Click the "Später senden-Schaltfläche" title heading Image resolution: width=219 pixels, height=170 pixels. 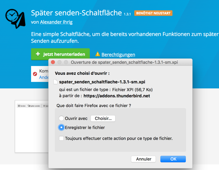point(76,13)
